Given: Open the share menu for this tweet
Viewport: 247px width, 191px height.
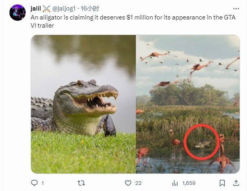Looking at the screenshot, I should [236, 183].
